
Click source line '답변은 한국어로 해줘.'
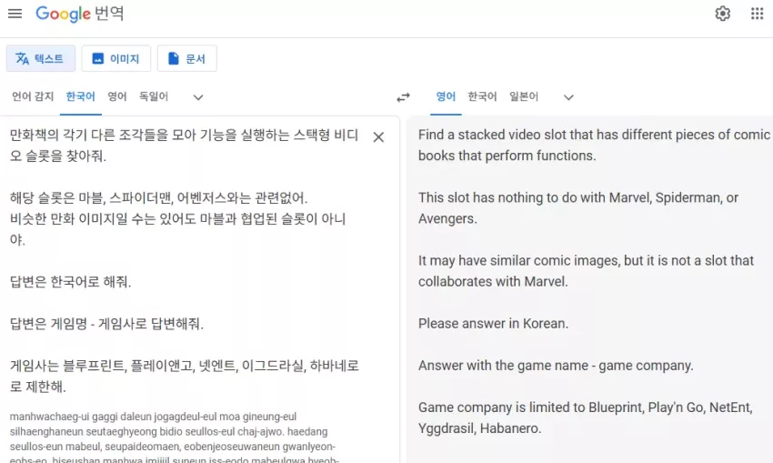pos(71,282)
